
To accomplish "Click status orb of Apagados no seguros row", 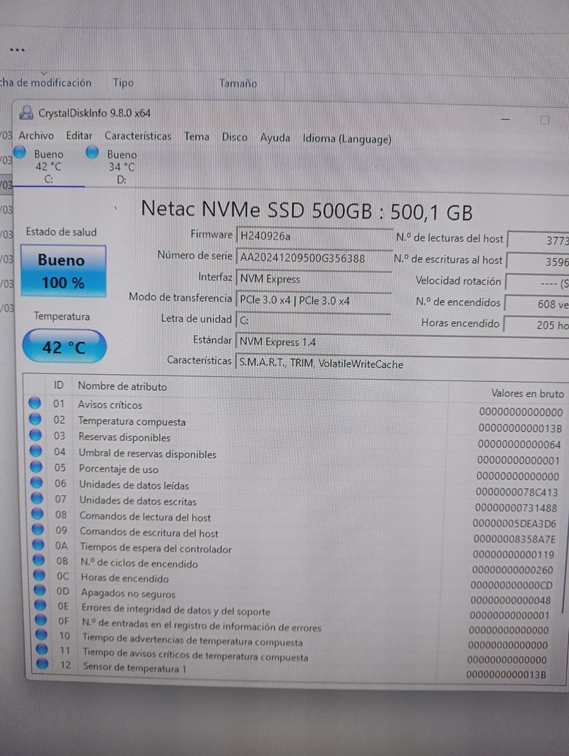I will (41, 590).
